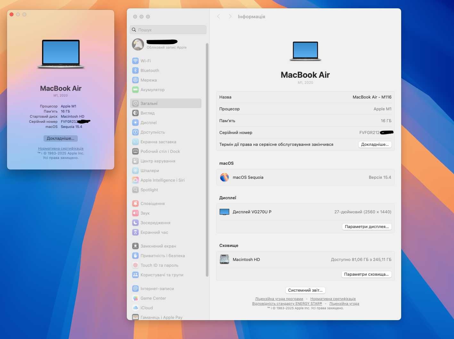Open Робочий стіл і Dock icon
The width and height of the screenshot is (454, 339).
pyautogui.click(x=135, y=151)
